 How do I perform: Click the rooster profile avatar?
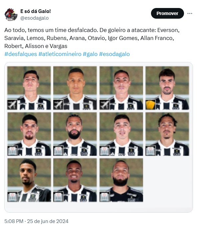click(x=11, y=15)
